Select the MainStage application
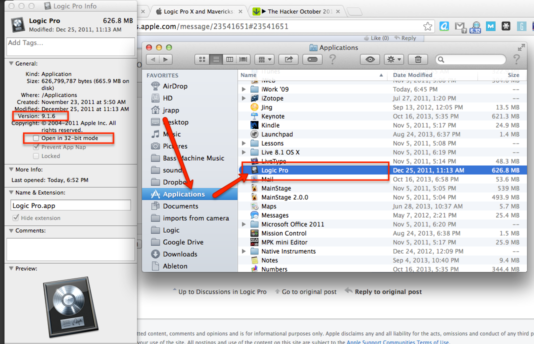The height and width of the screenshot is (344, 534). [x=382, y=188]
